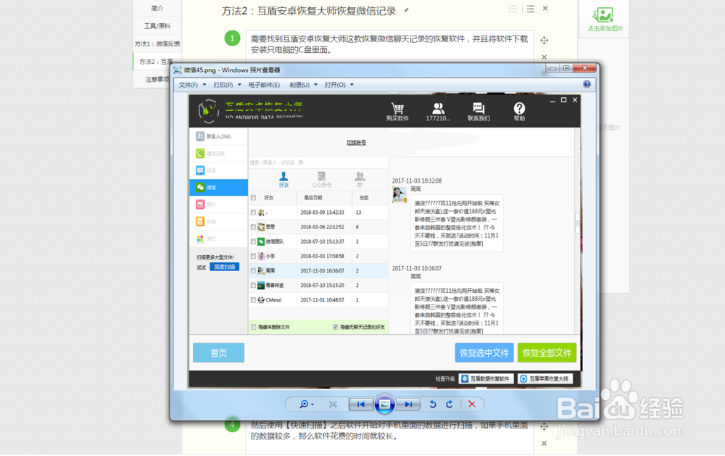This screenshot has width=725, height=456.
Task: Click the 深度扫描 button
Action: [x=224, y=267]
